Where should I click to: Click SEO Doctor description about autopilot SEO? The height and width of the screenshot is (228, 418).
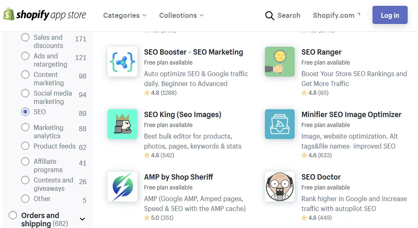coord(354,204)
